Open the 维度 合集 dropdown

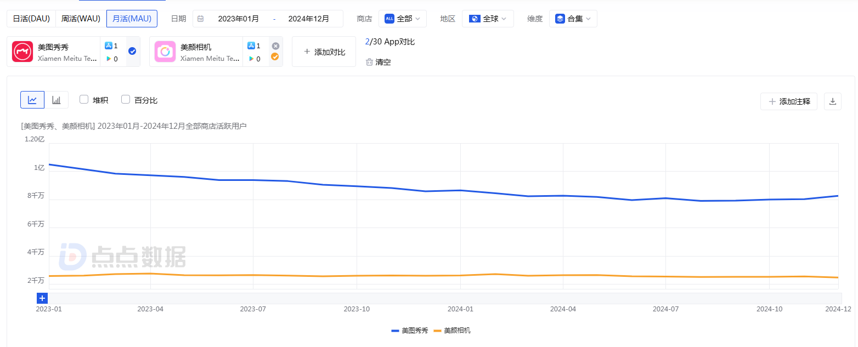point(573,19)
